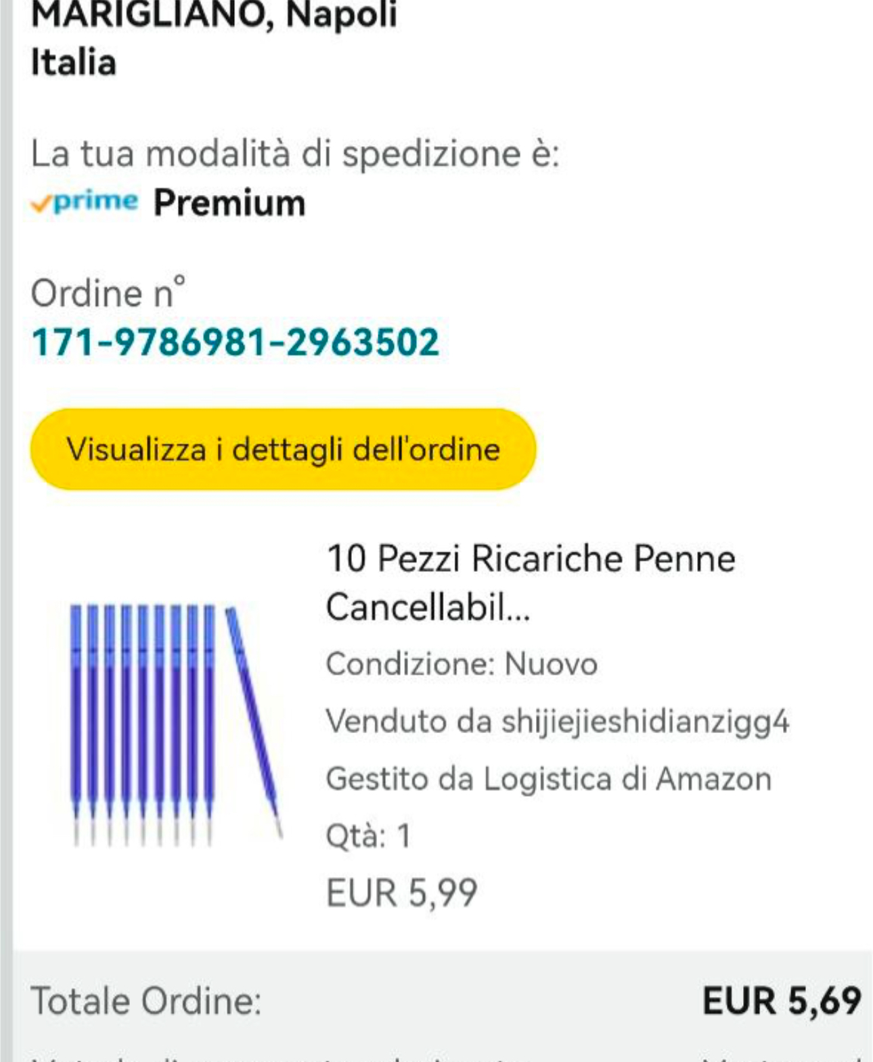
Task: Click the prime logo icon
Action: click(85, 202)
